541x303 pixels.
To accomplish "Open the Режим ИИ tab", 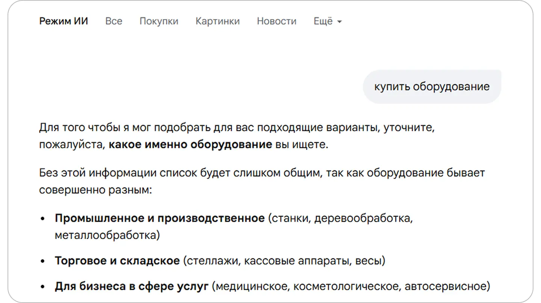I will pyautogui.click(x=63, y=21).
